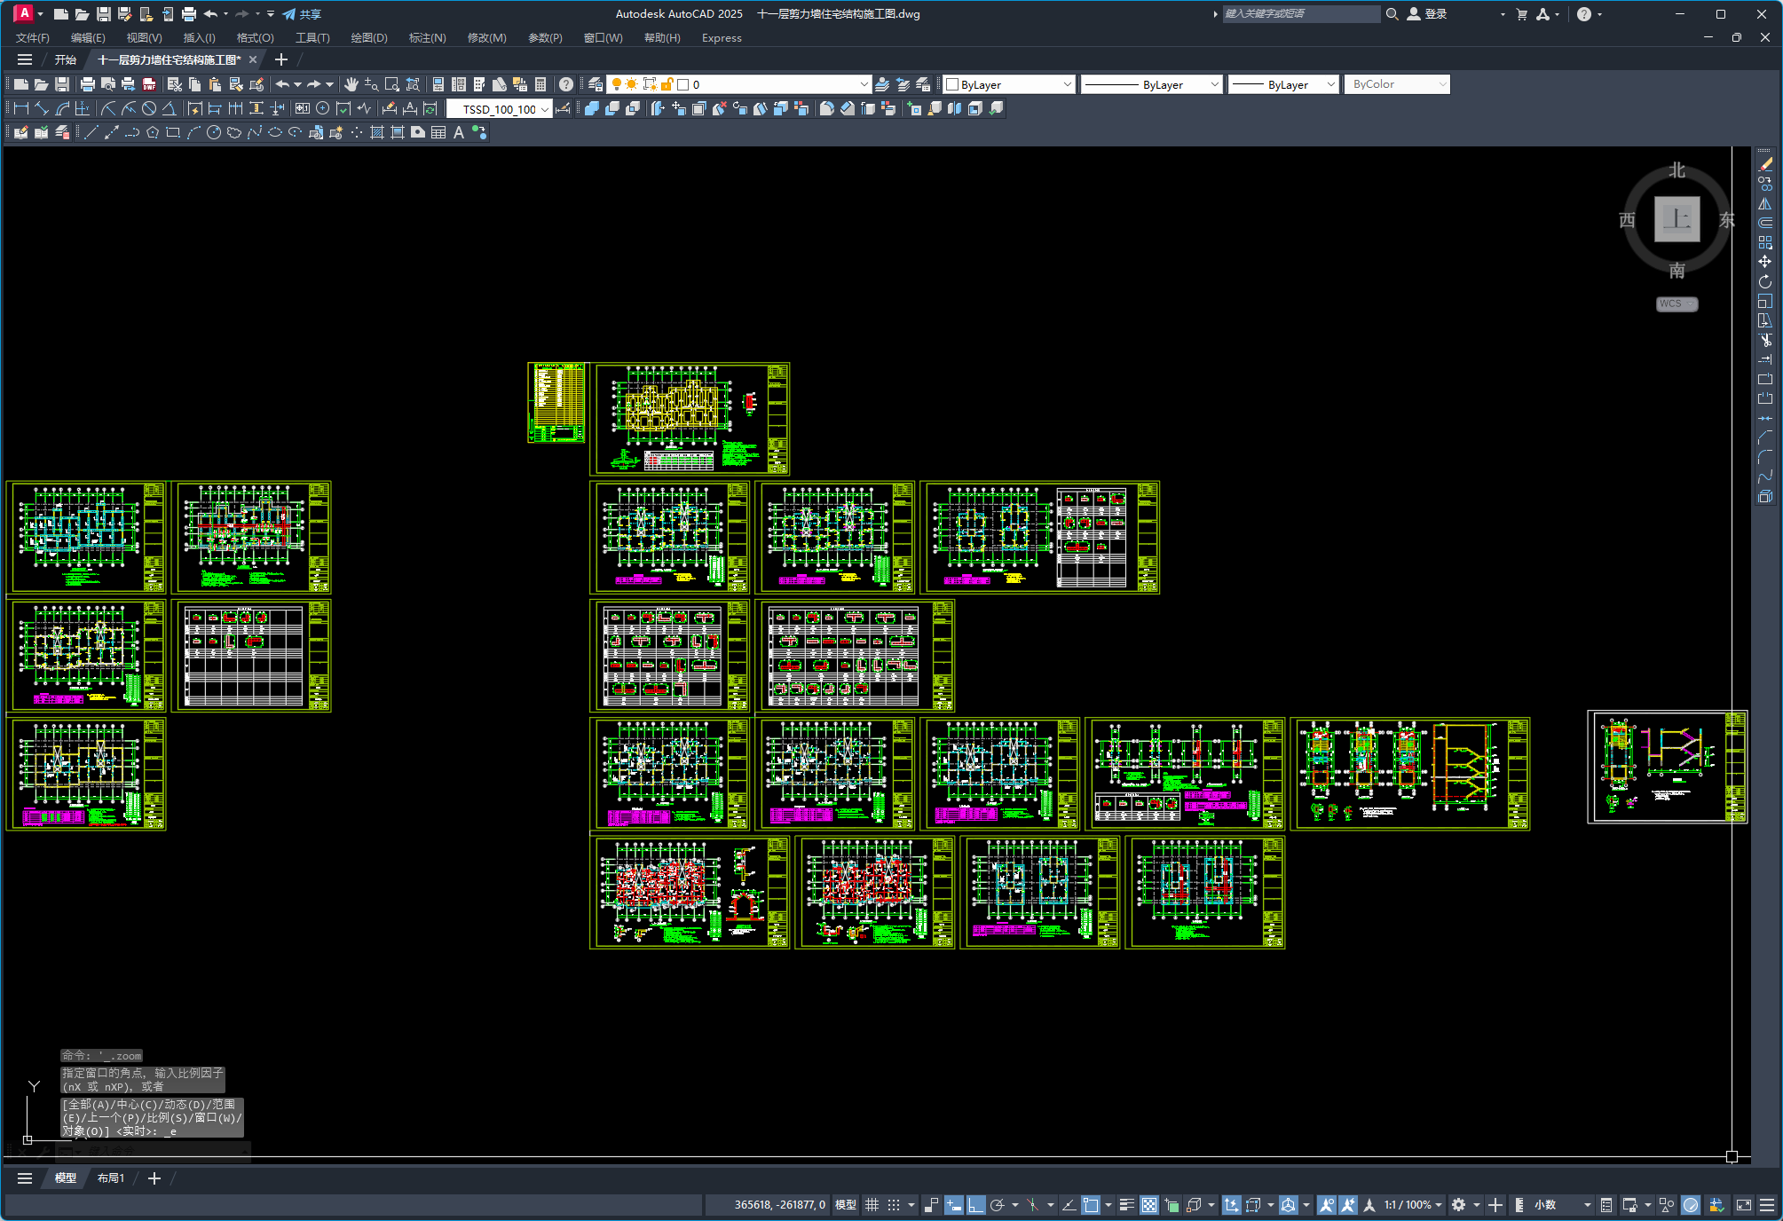The height and width of the screenshot is (1221, 1783).
Task: Click the Circle draw tool
Action: click(214, 132)
